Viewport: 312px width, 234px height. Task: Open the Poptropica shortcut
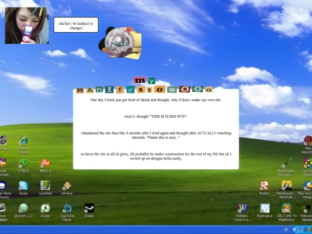pos(265,208)
